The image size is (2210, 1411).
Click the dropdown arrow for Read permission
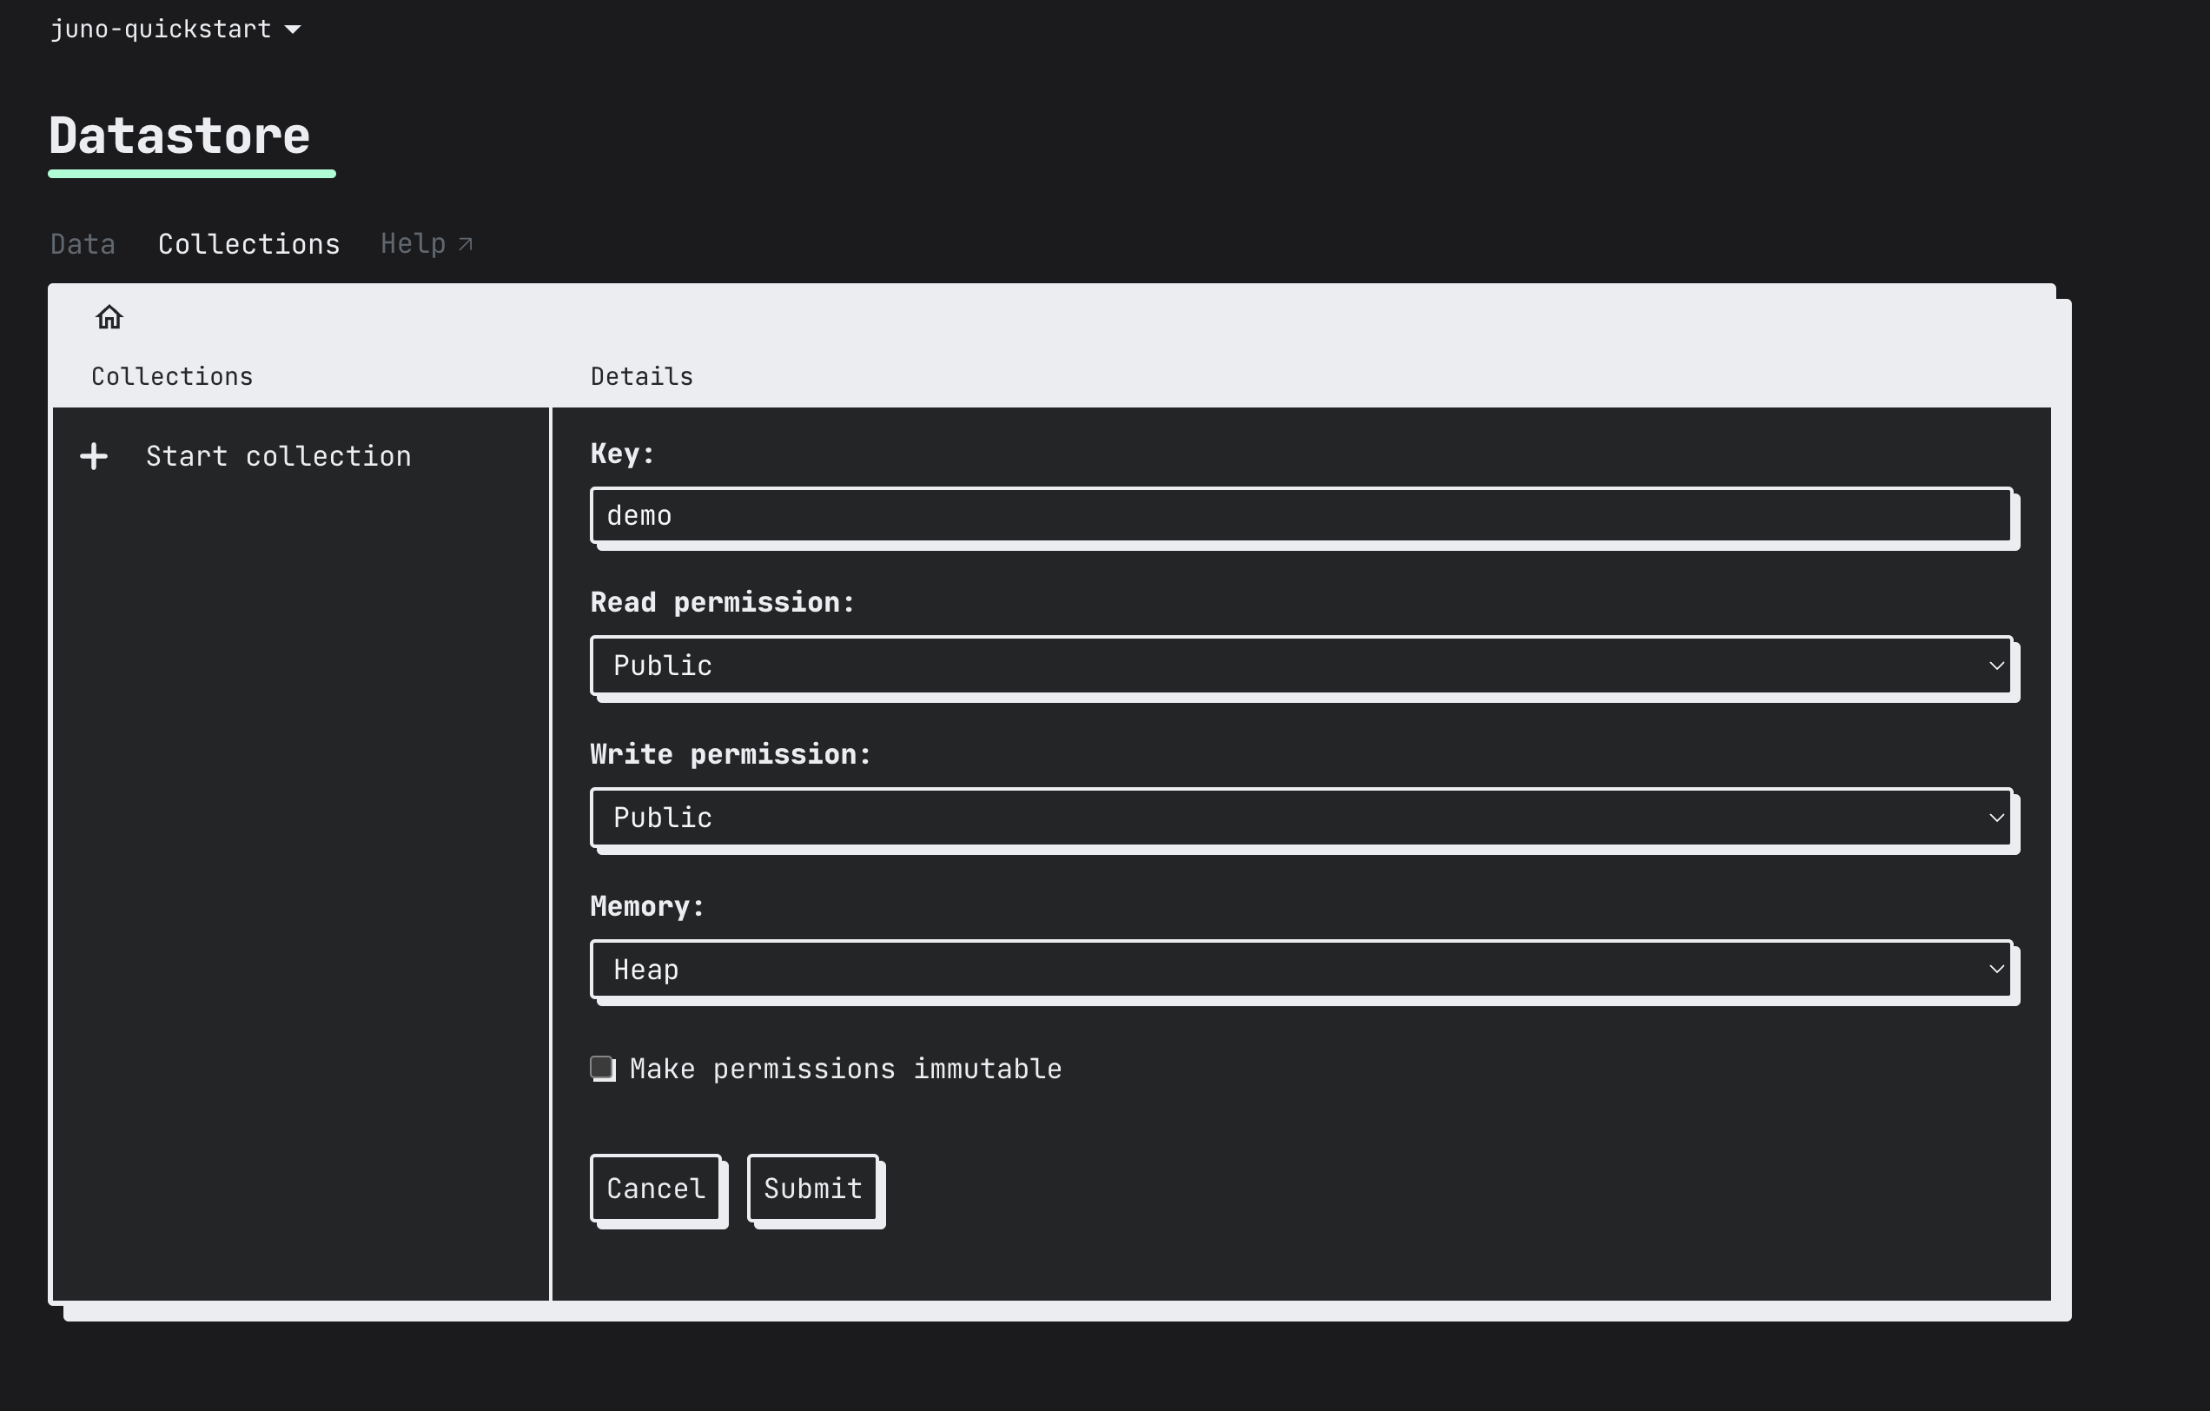[x=1995, y=664]
